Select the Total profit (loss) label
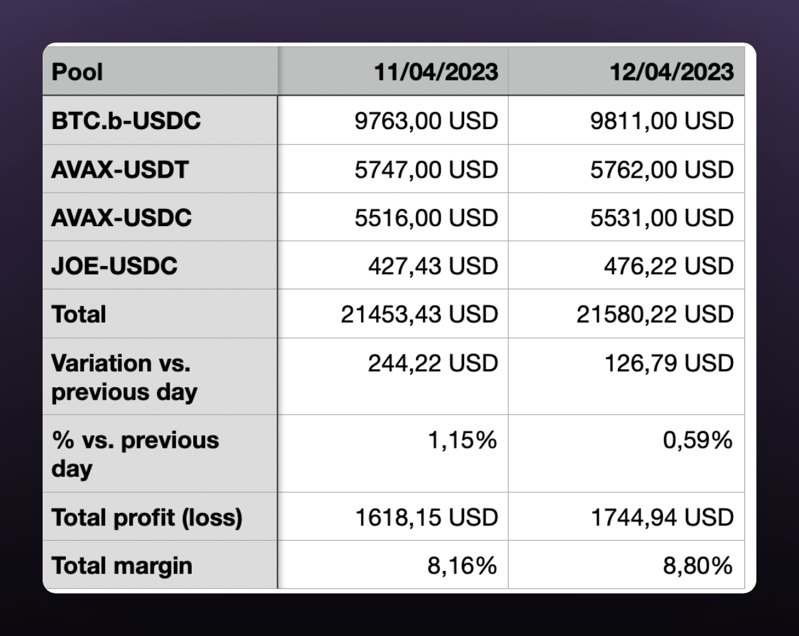The height and width of the screenshot is (636, 799). point(146,517)
